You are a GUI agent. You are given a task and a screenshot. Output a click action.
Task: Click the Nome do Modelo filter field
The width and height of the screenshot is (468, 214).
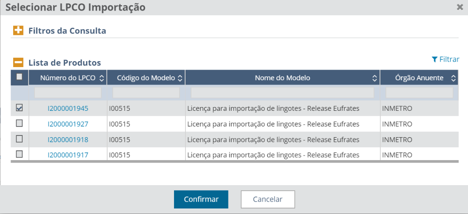282,93
